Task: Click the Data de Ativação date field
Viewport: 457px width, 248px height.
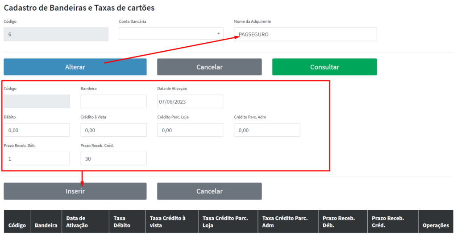Action: [x=190, y=102]
